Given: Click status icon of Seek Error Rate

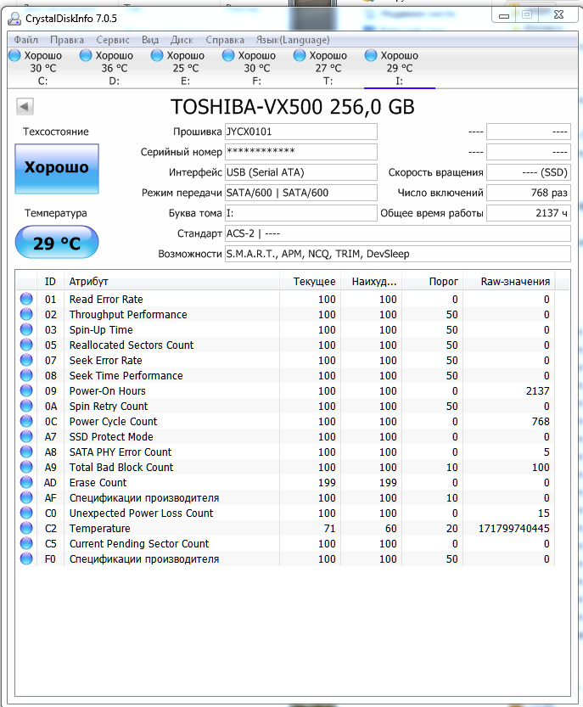Looking at the screenshot, I should pos(26,360).
